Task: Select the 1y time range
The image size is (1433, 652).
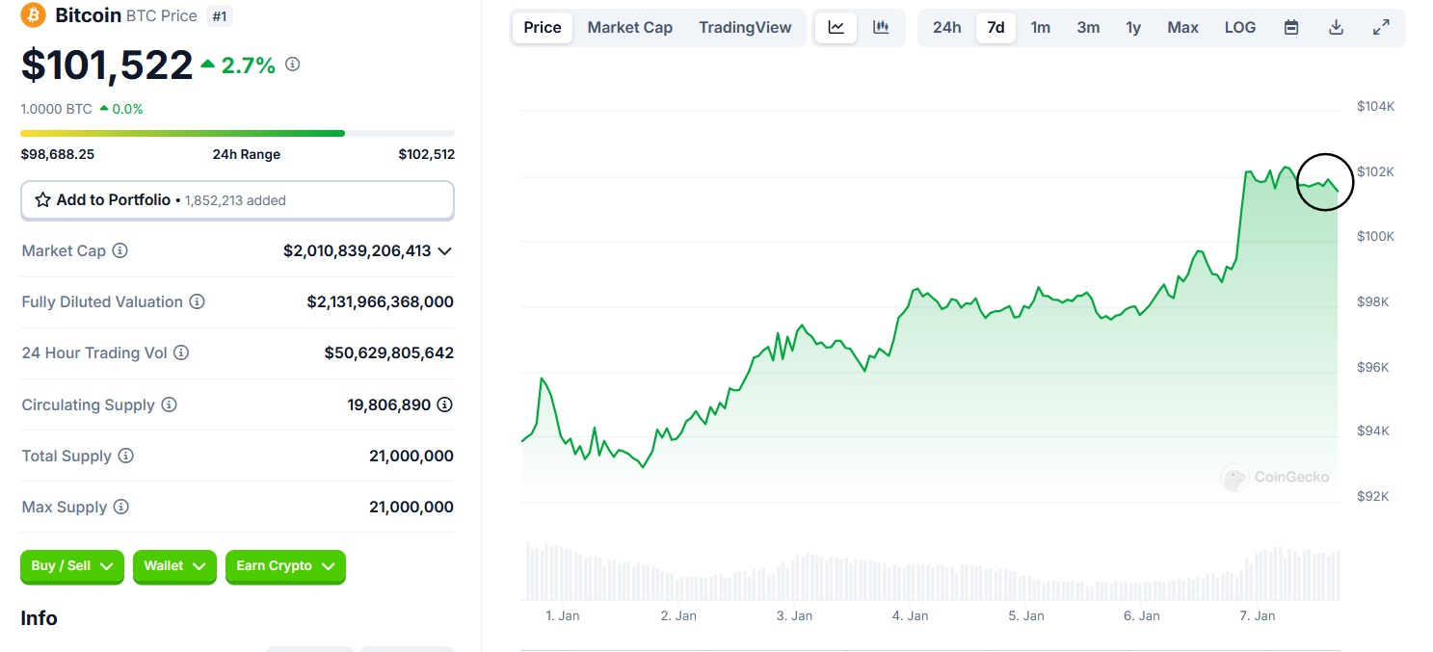Action: [1133, 28]
